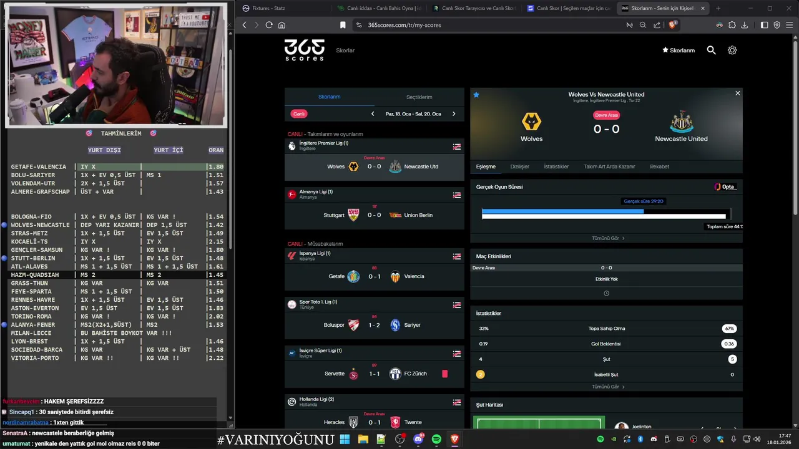Go to browser home page icon
The image size is (799, 449).
(x=282, y=25)
